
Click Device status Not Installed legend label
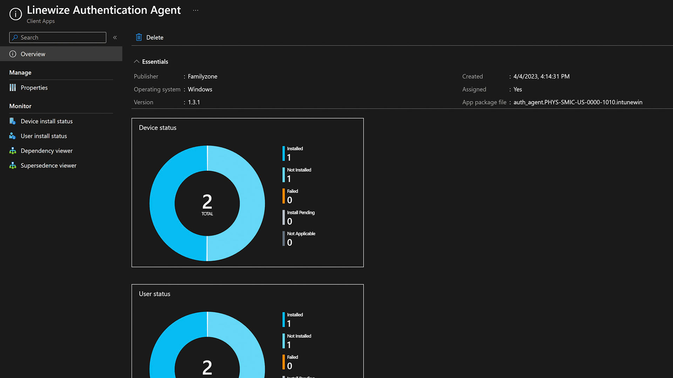[299, 170]
